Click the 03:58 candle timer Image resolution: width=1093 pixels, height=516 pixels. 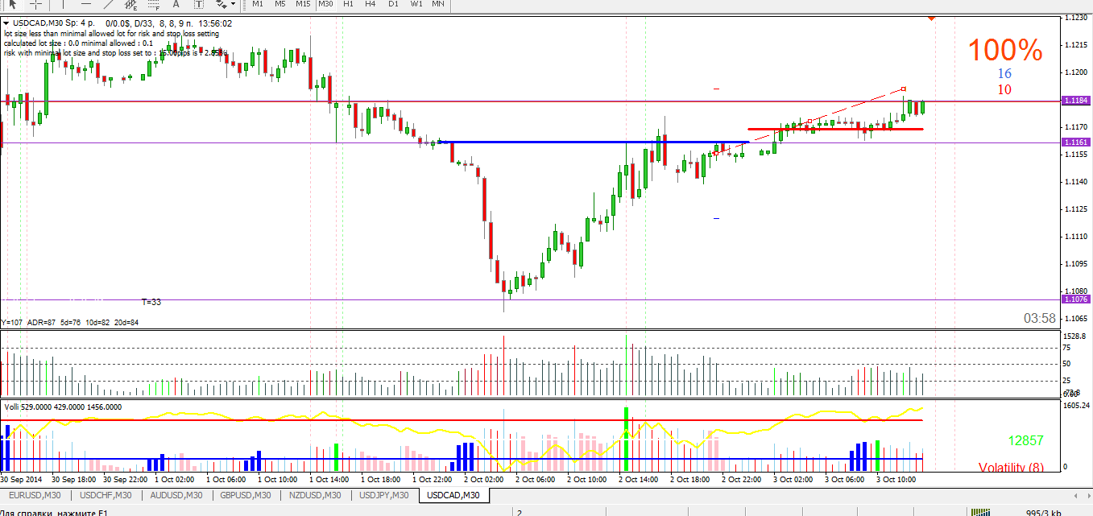pos(1039,319)
